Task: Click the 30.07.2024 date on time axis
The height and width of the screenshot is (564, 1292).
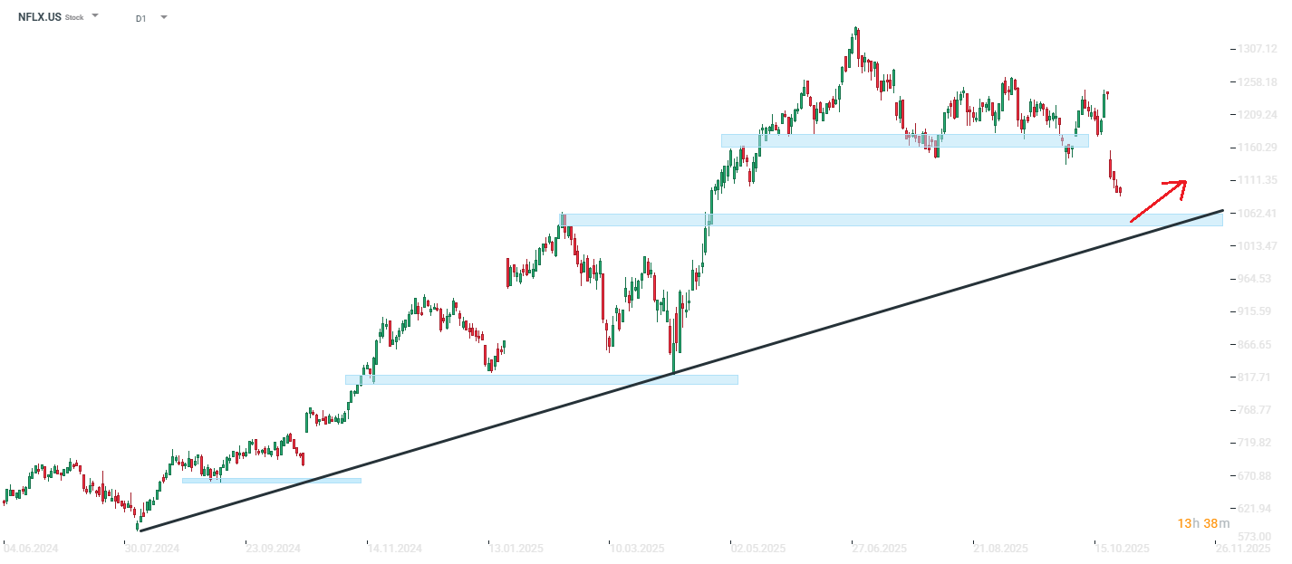Action: click(x=152, y=549)
